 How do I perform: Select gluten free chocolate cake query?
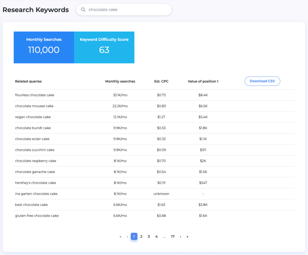(37, 216)
